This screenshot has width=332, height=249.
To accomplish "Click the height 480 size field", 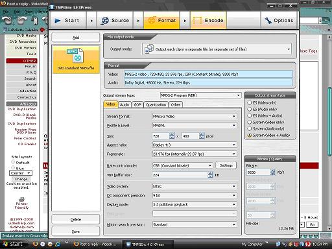I will point(191,136).
